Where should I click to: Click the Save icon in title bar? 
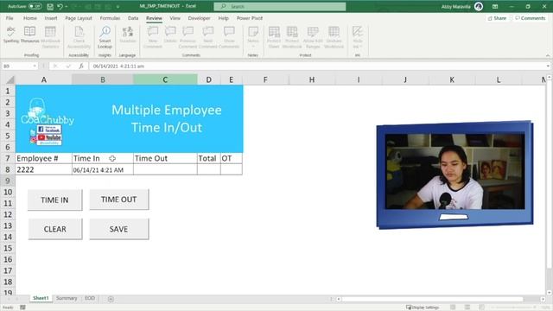50,6
